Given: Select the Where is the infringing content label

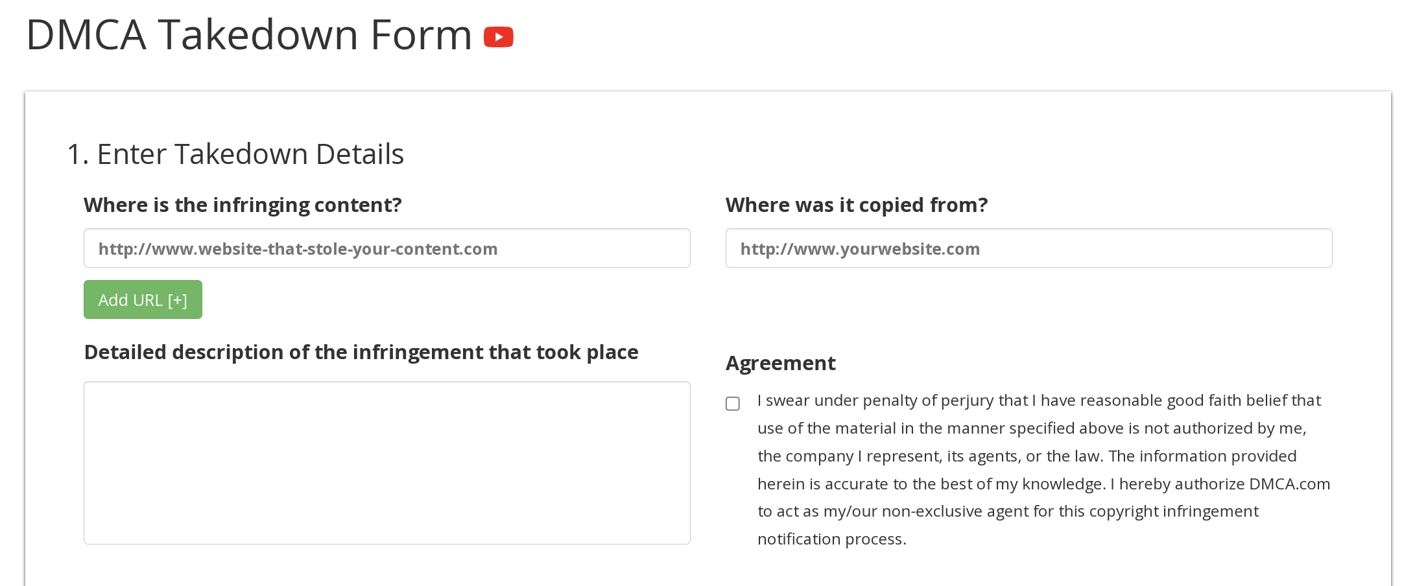Looking at the screenshot, I should [243, 205].
